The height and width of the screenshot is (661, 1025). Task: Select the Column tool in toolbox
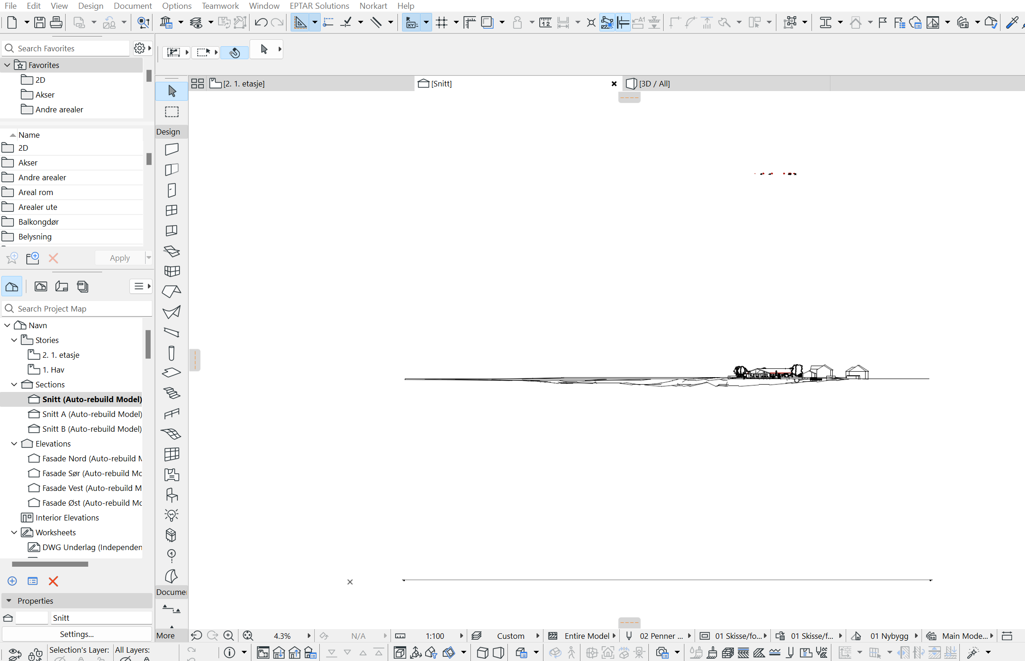[171, 353]
